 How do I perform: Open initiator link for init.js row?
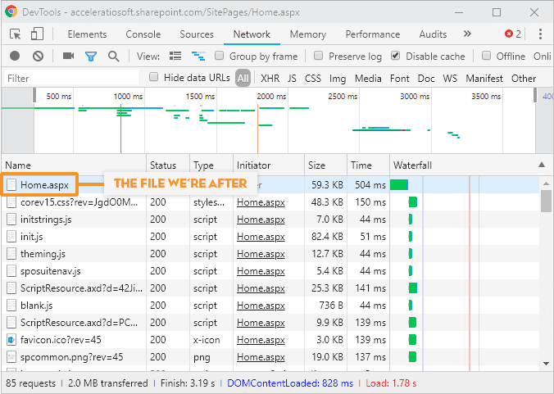click(x=261, y=237)
